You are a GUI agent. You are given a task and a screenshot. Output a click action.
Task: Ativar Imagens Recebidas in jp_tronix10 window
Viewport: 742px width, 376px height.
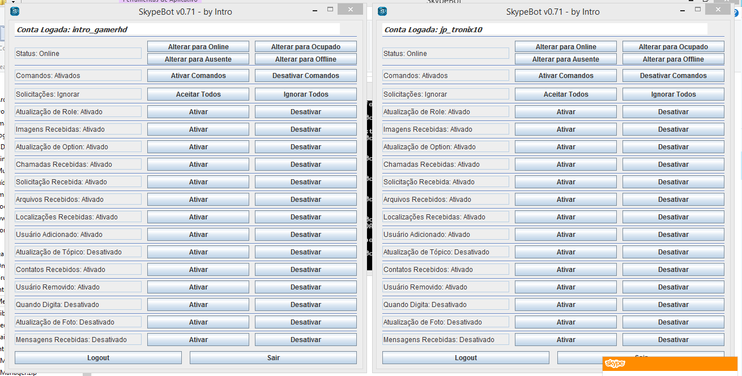[566, 129]
